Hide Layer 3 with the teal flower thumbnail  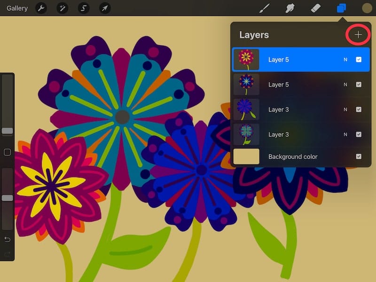(x=359, y=134)
